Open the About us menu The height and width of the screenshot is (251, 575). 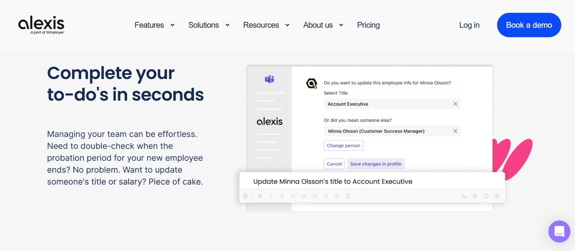click(323, 25)
